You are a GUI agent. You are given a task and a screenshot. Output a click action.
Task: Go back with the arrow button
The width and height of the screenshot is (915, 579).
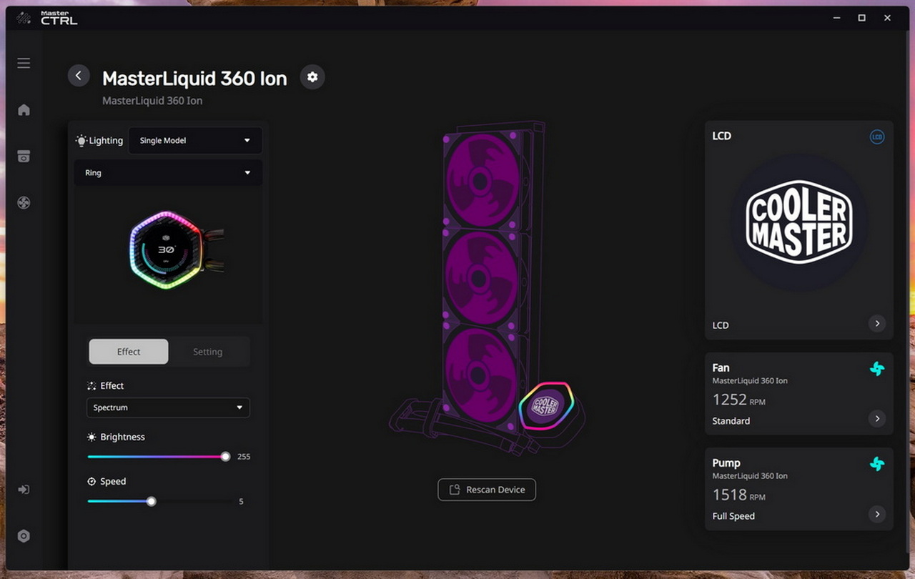pyautogui.click(x=79, y=76)
